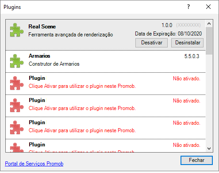Uninstall Real Scene using Desinstalar button
The height and width of the screenshot is (173, 219).
coord(188,43)
